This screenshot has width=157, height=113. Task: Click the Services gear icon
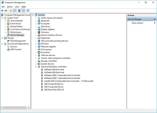[8, 47]
